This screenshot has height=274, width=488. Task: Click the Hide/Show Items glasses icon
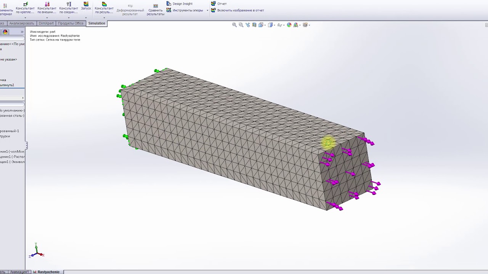coord(279,25)
